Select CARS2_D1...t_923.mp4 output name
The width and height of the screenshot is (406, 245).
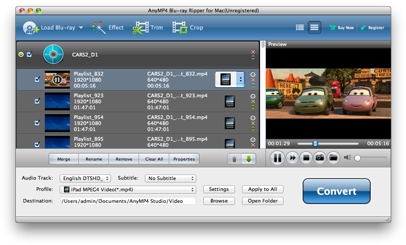click(x=178, y=95)
